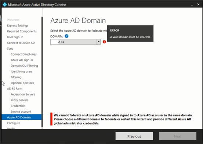Image resolution: width=203 pixels, height=144 pixels.
Task: Select Azure AD sign-in step
Action: pyautogui.click(x=22, y=60)
